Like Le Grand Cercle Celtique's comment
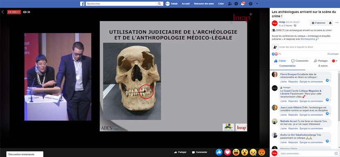 pyautogui.click(x=283, y=101)
